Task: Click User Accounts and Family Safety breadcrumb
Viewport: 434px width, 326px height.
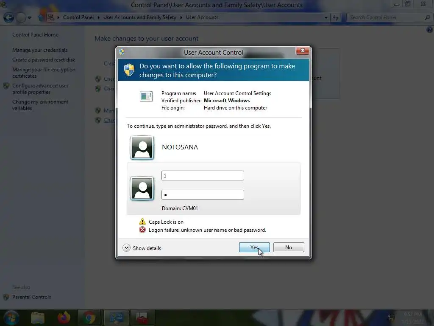Action: click(x=140, y=17)
